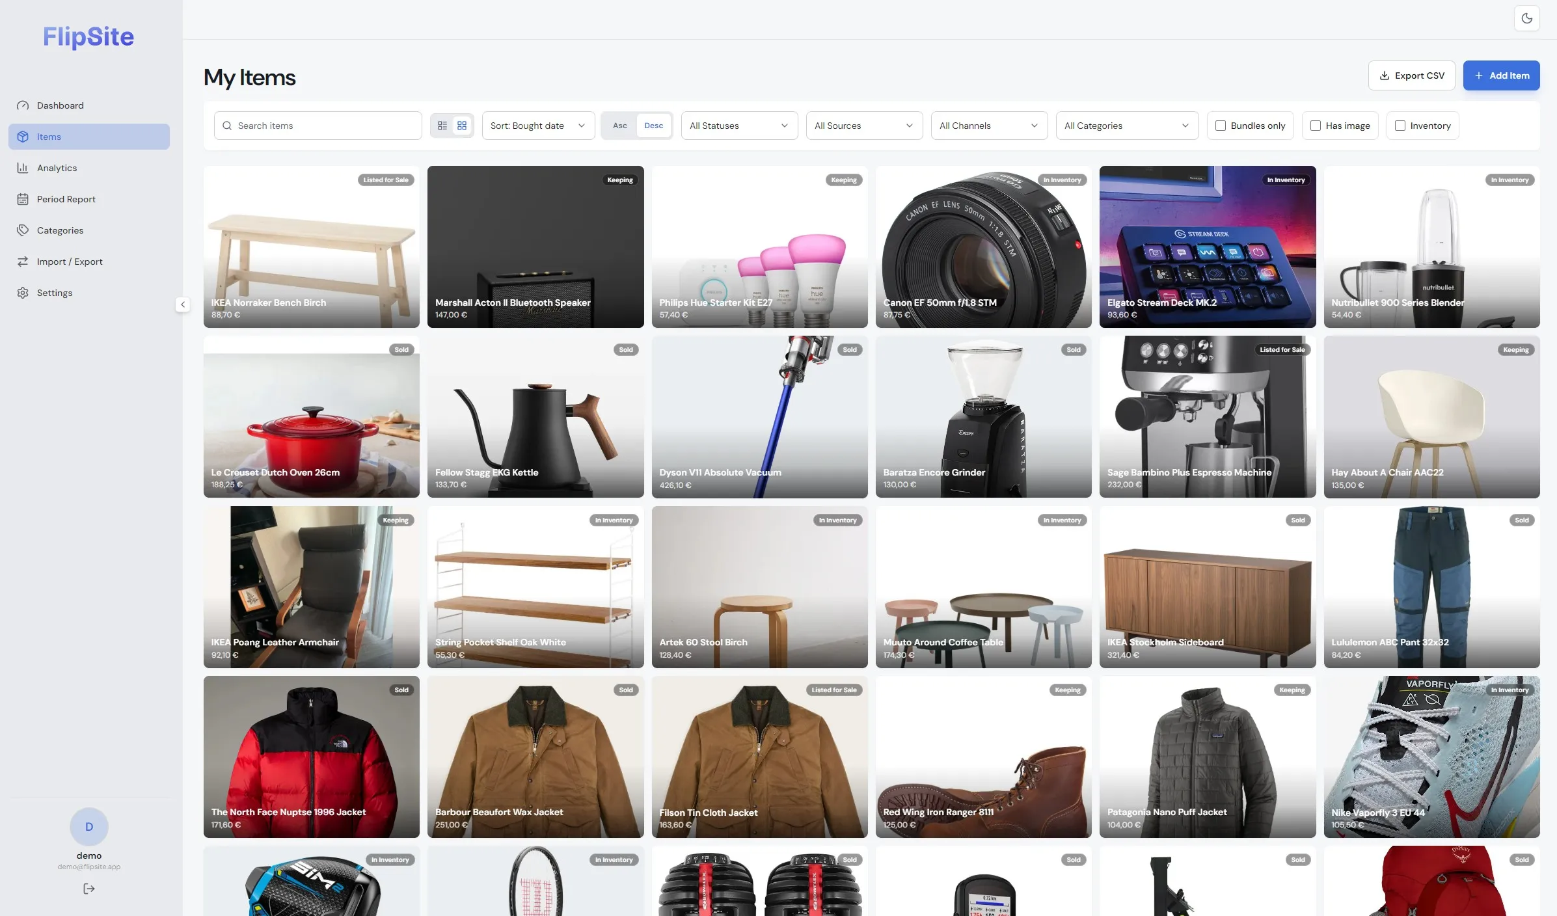Open the Elgato Stream Deck MK.2 card
Viewport: 1557px width, 916px height.
1208,247
